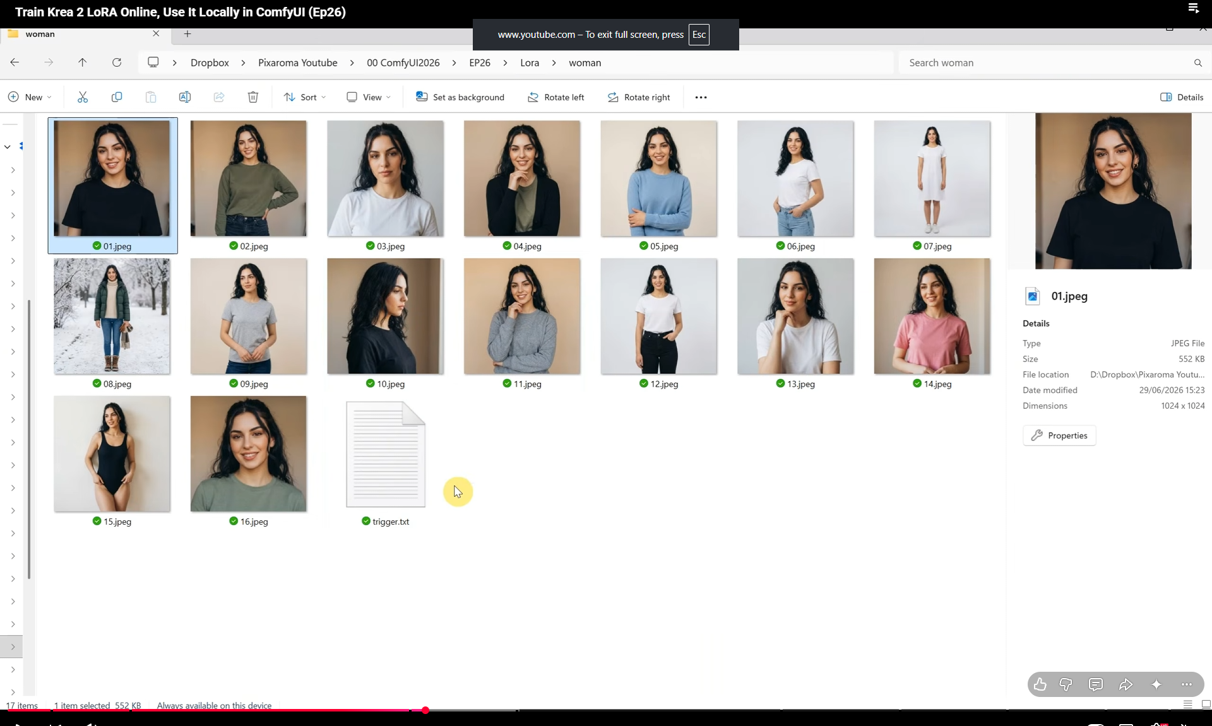The image size is (1212, 726).
Task: Click the navigation pane scrollbar
Action: click(29, 439)
